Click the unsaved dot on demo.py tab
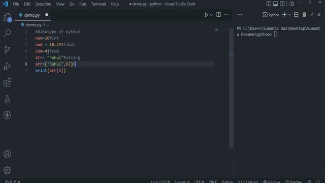This screenshot has width=325, height=183. (47, 15)
